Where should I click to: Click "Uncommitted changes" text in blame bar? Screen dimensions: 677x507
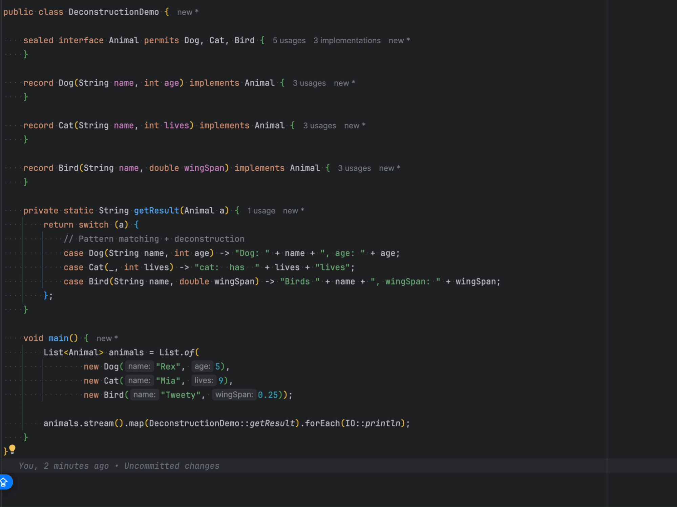pyautogui.click(x=171, y=465)
